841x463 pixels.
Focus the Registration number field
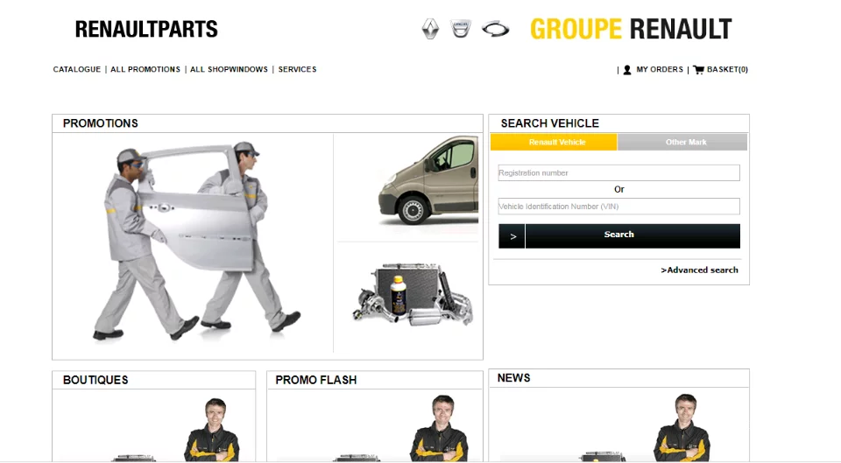[619, 172]
